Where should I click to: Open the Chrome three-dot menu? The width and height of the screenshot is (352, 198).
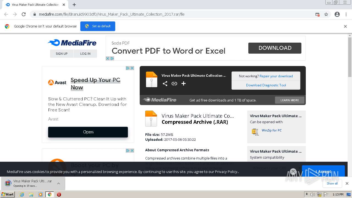click(346, 14)
